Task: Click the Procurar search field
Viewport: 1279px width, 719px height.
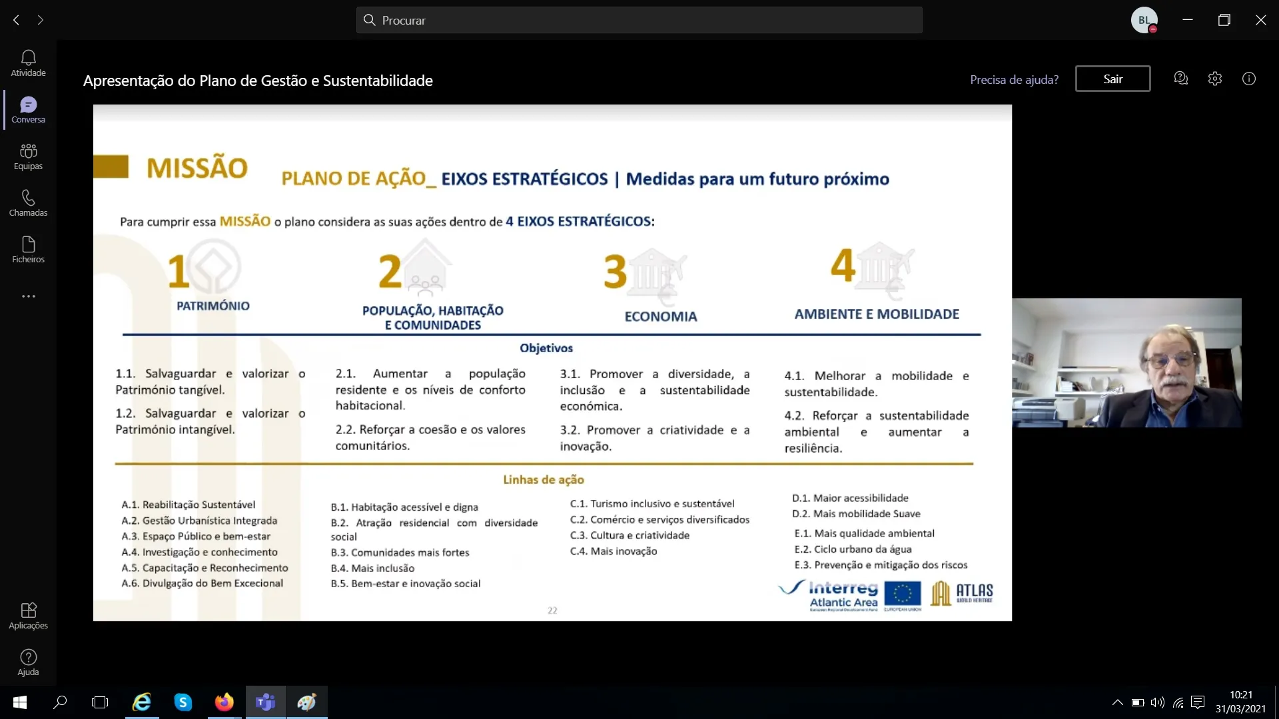Action: pos(639,20)
